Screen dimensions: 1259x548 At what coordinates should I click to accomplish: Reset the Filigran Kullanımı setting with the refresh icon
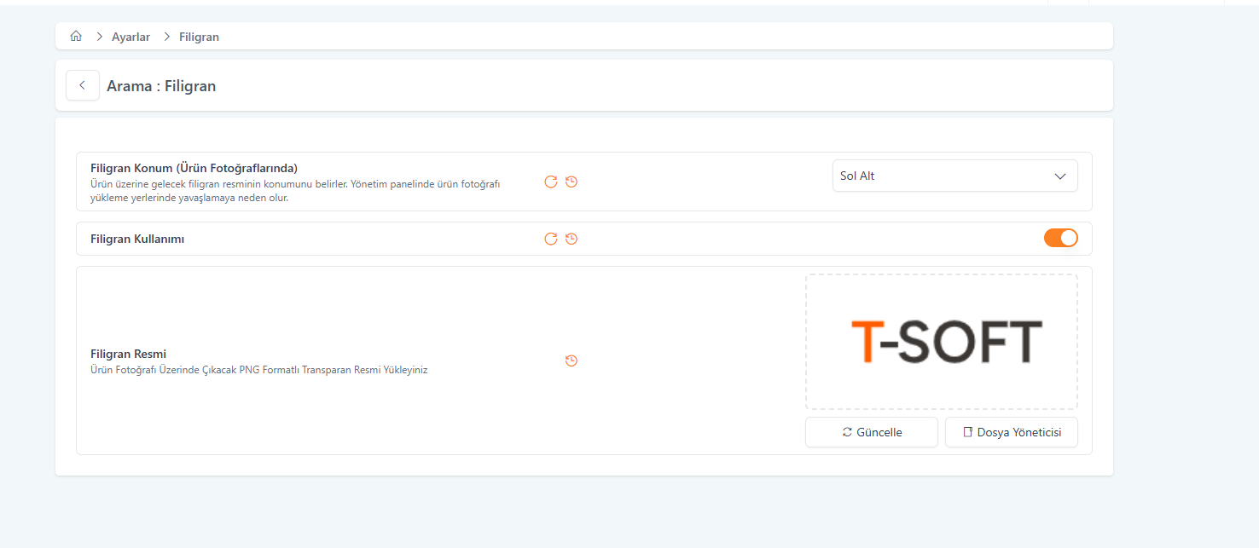(x=551, y=239)
